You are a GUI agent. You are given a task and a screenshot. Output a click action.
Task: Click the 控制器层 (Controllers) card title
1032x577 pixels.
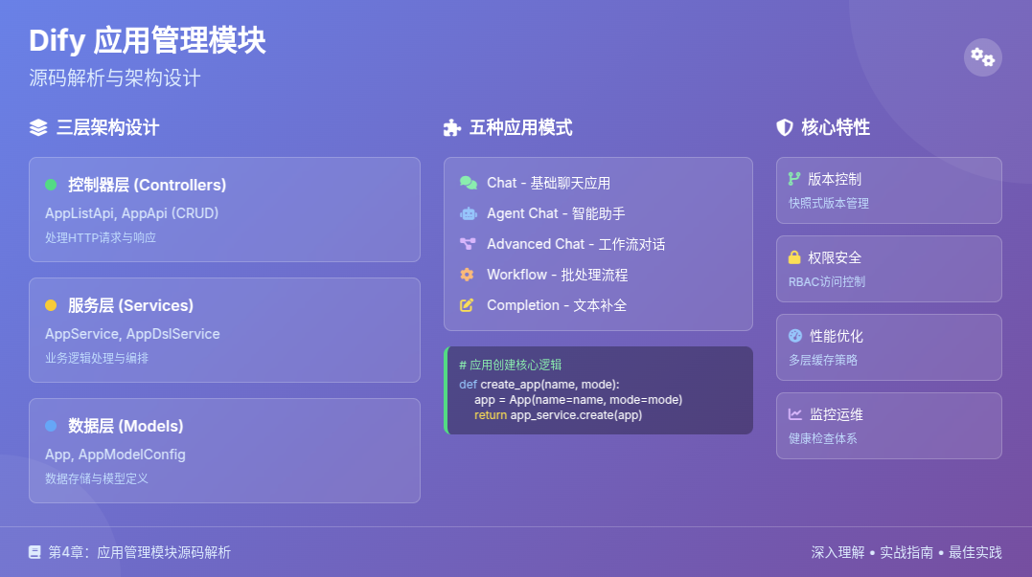coord(148,186)
